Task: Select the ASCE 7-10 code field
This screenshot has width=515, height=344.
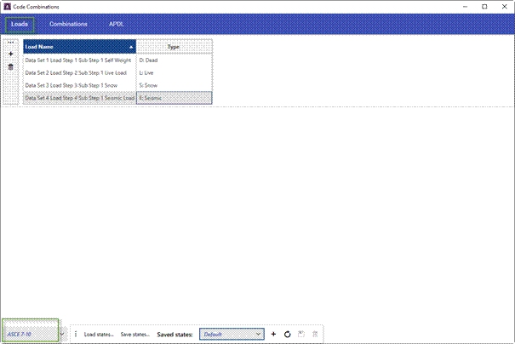Action: coord(30,334)
